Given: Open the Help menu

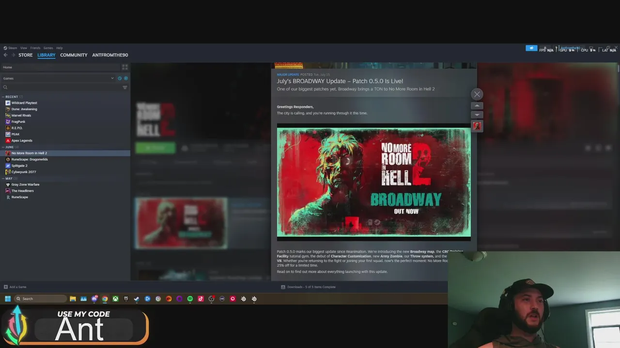Looking at the screenshot, I should coord(59,48).
